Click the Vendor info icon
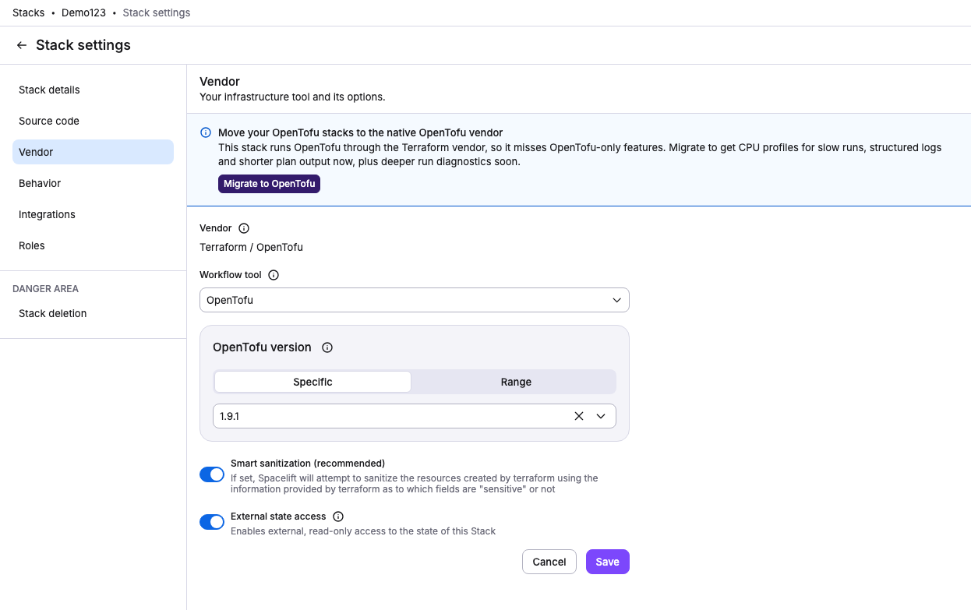The width and height of the screenshot is (971, 610). coord(244,228)
